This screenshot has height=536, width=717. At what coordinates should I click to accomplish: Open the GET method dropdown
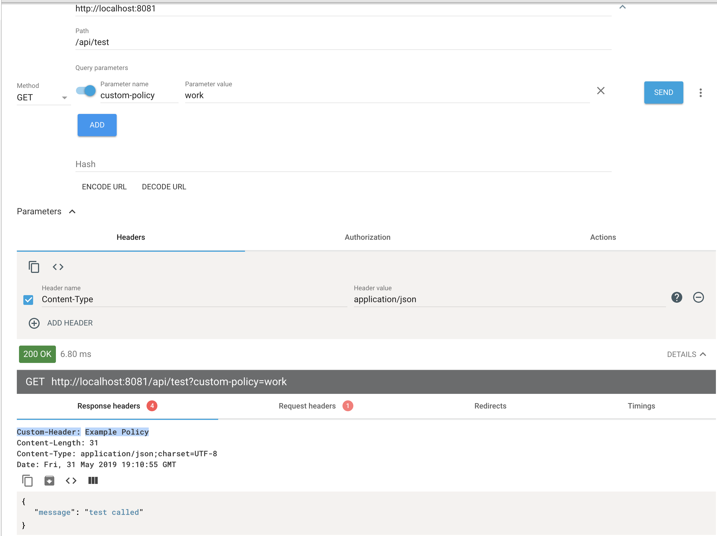pos(42,98)
